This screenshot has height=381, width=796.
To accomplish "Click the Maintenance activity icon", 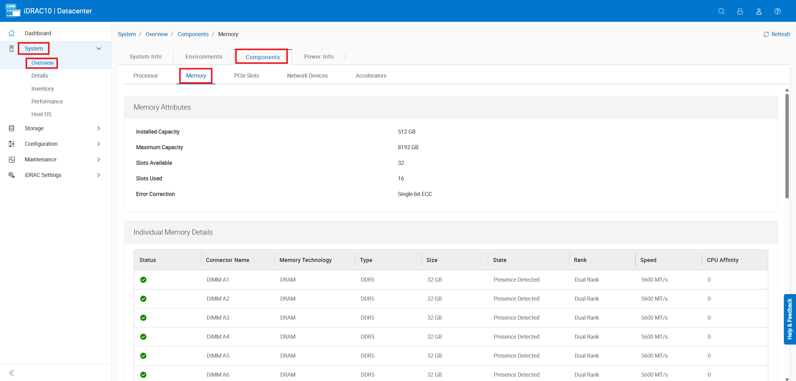I will (12, 160).
